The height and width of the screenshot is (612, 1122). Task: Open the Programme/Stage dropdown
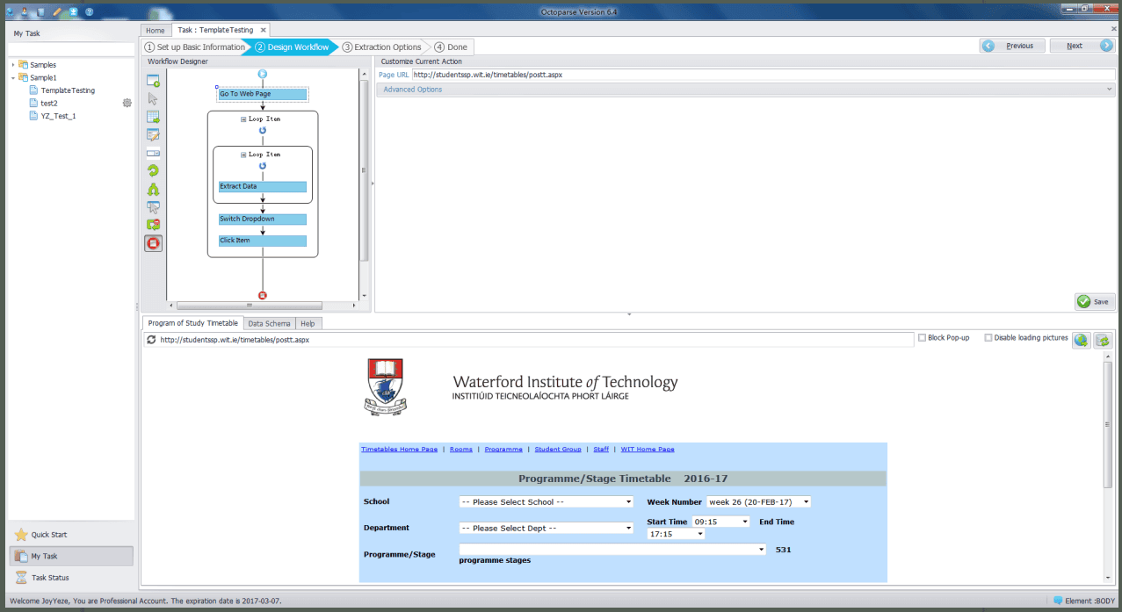click(x=612, y=550)
